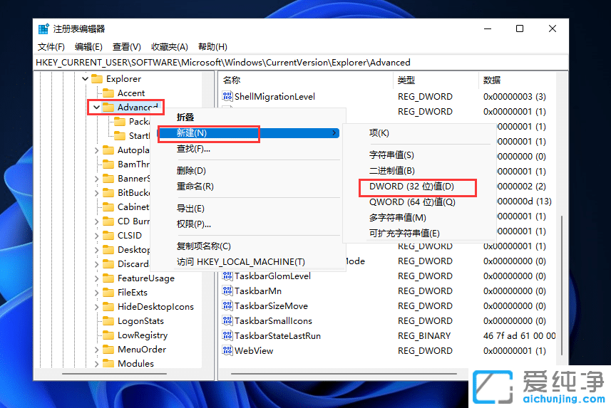Collapse the Explorer tree node
This screenshot has width=611, height=408.
(x=86, y=78)
